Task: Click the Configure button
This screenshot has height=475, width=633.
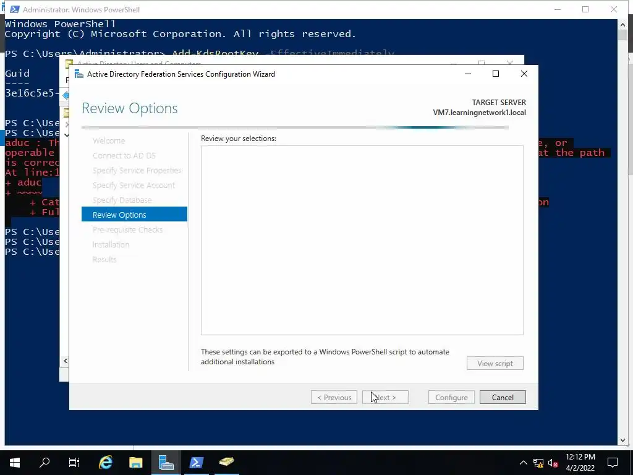Action: pos(451,398)
